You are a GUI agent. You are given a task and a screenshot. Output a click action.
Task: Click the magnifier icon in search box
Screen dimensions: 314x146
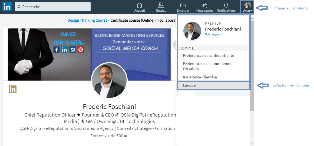pos(19,7)
